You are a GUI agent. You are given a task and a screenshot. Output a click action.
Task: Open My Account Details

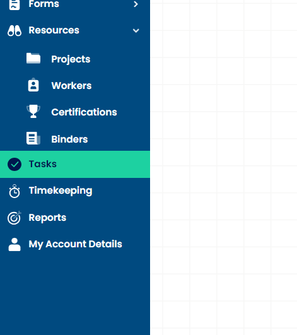(75, 244)
